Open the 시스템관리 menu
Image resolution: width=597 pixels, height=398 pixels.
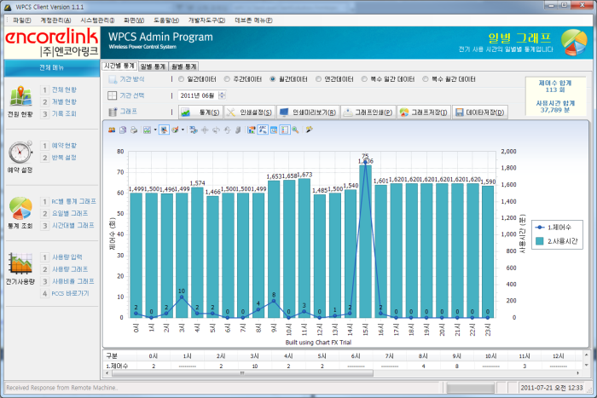pos(97,20)
